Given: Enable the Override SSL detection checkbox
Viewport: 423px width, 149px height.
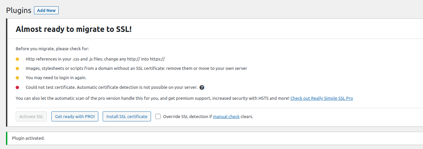Looking at the screenshot, I should point(158,116).
